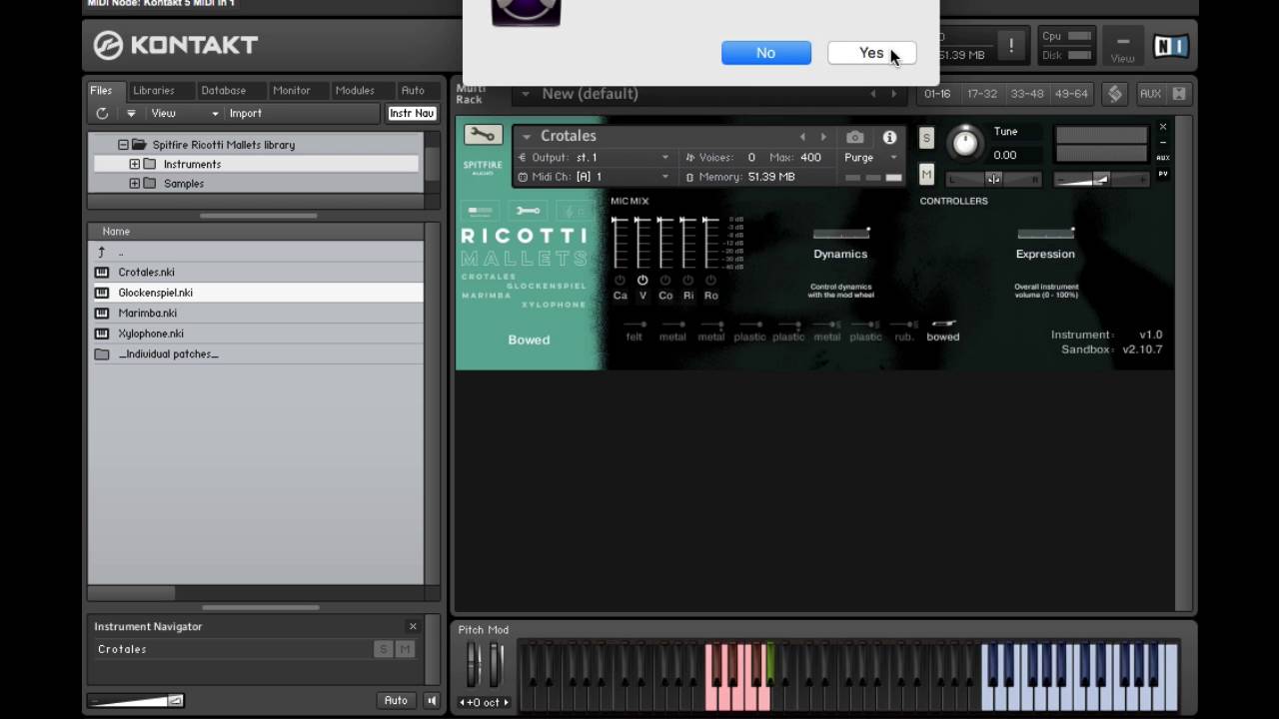Toggle the Ca microphone power button

pos(620,281)
